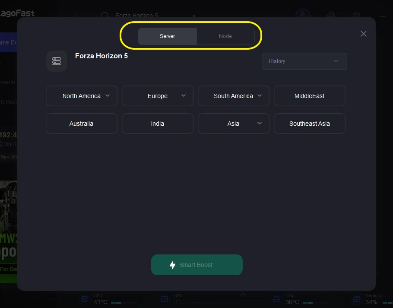
Task: Expand the North America server list
Action: pyautogui.click(x=82, y=96)
